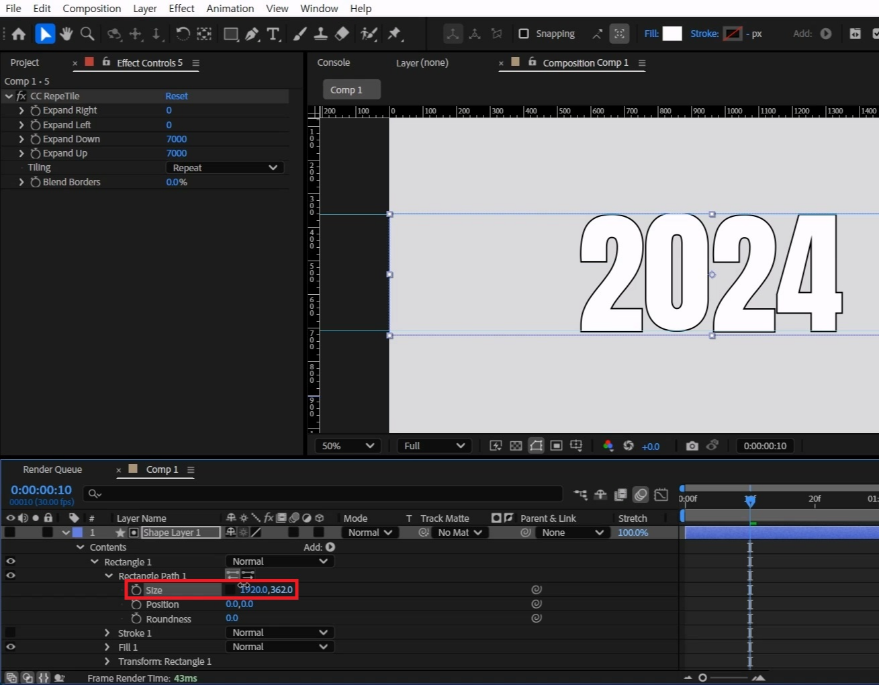Click the Frame Blending enable icon
Viewport: 879px width, 685px height.
[620, 495]
